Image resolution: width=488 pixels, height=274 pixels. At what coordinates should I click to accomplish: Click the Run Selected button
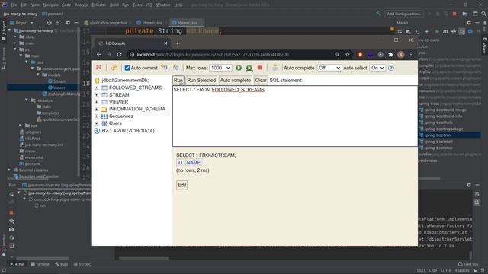point(201,80)
